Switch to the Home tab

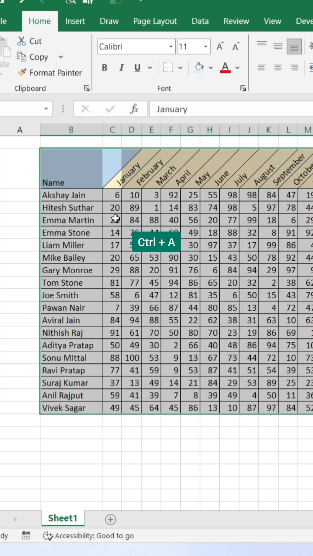pos(40,21)
